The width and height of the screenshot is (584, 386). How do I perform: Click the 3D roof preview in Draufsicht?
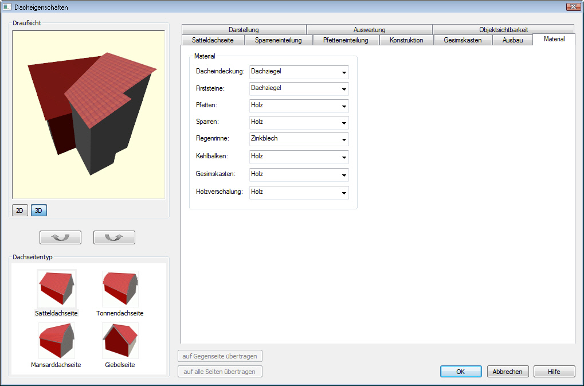(89, 114)
